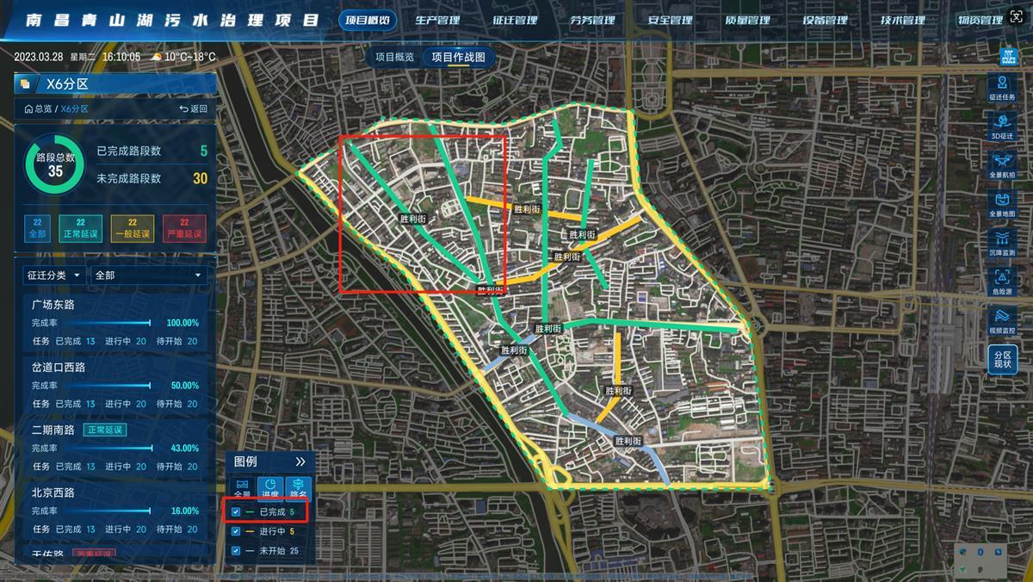Filter by 严重延误 22 button

[x=184, y=228]
